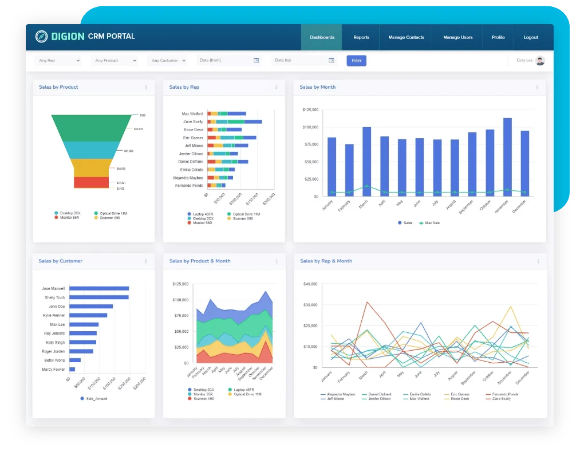Viewport: 580px width, 459px height.
Task: Open Sales by Product panel options menu
Action: (146, 88)
